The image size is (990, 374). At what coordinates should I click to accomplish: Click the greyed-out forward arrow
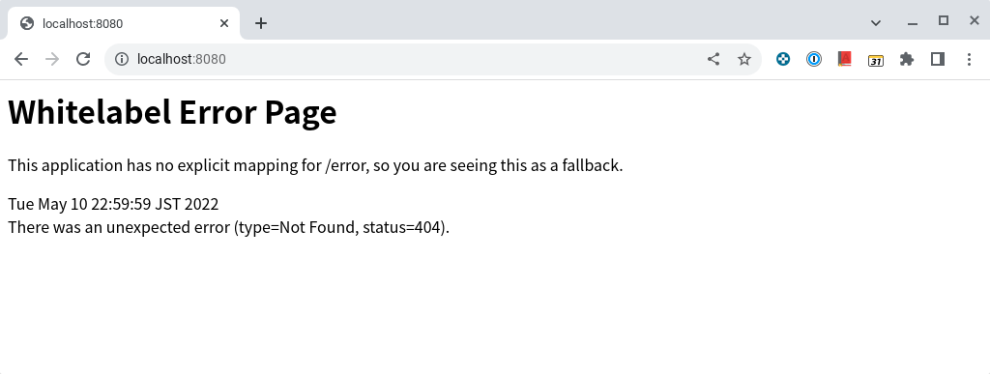pyautogui.click(x=52, y=59)
